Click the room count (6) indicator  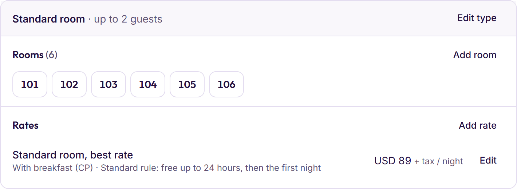tap(52, 55)
